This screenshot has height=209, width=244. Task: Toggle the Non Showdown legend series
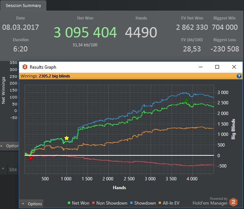click(110, 203)
